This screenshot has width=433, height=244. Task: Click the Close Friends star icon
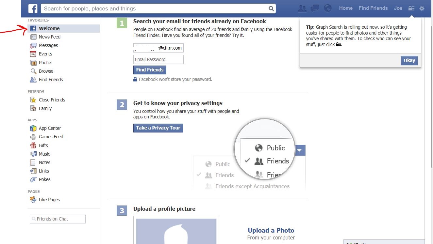(33, 100)
